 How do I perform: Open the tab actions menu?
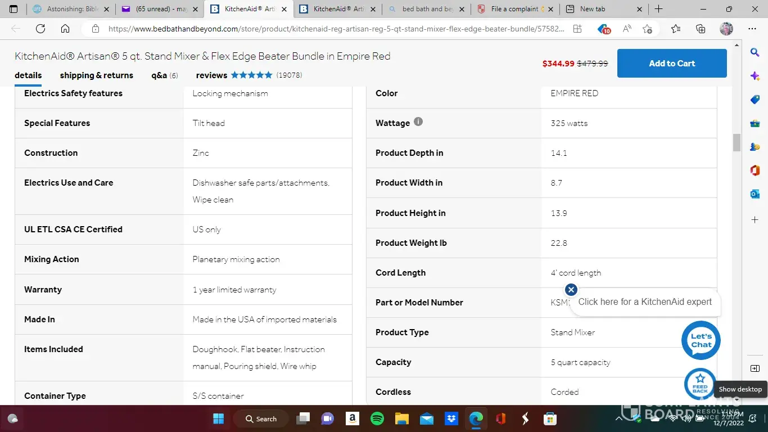coord(13,9)
